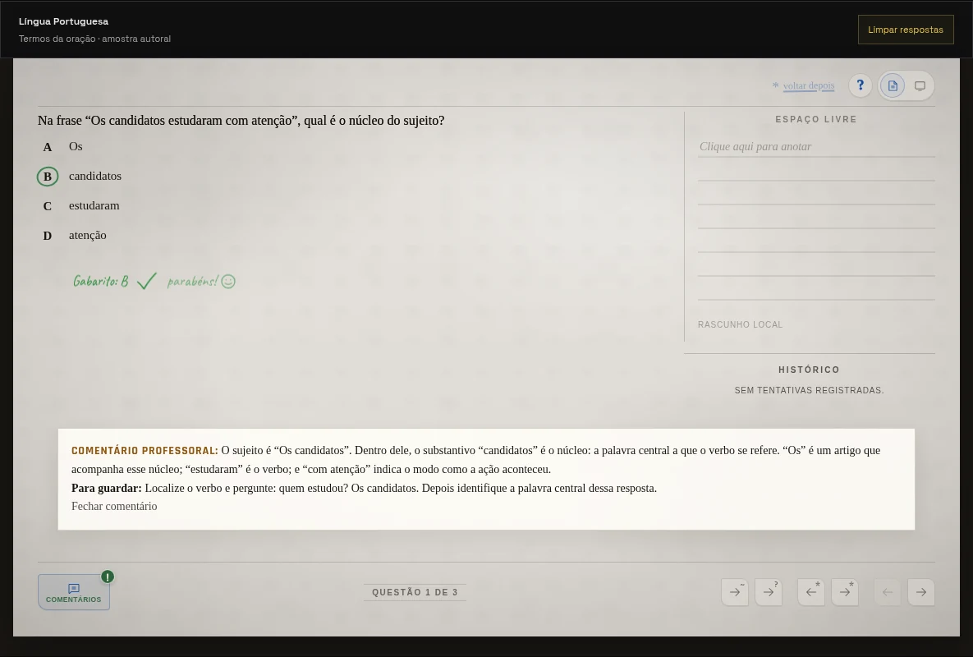Jump to next question with tilde marker
Image resolution: width=973 pixels, height=657 pixels.
735,592
